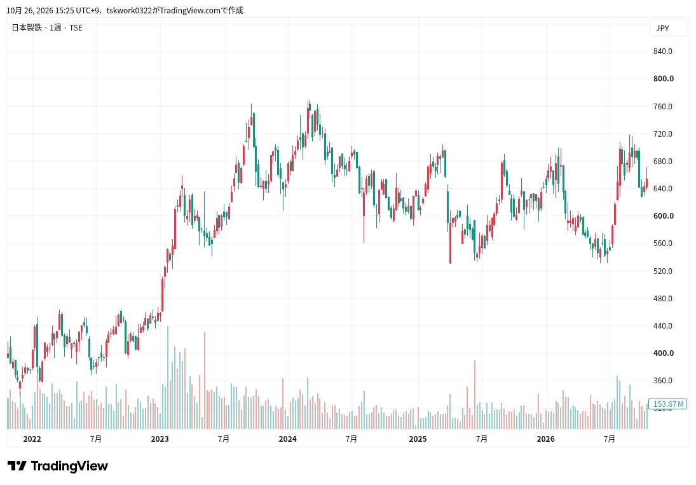
Task: Click the 680.0 price axis label
Action: 663,161
